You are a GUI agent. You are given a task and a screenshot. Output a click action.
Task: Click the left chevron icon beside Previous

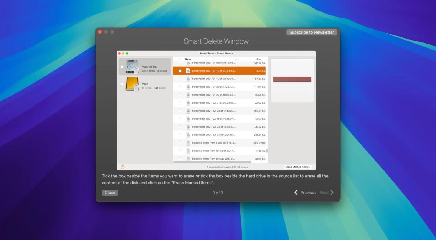click(x=296, y=193)
